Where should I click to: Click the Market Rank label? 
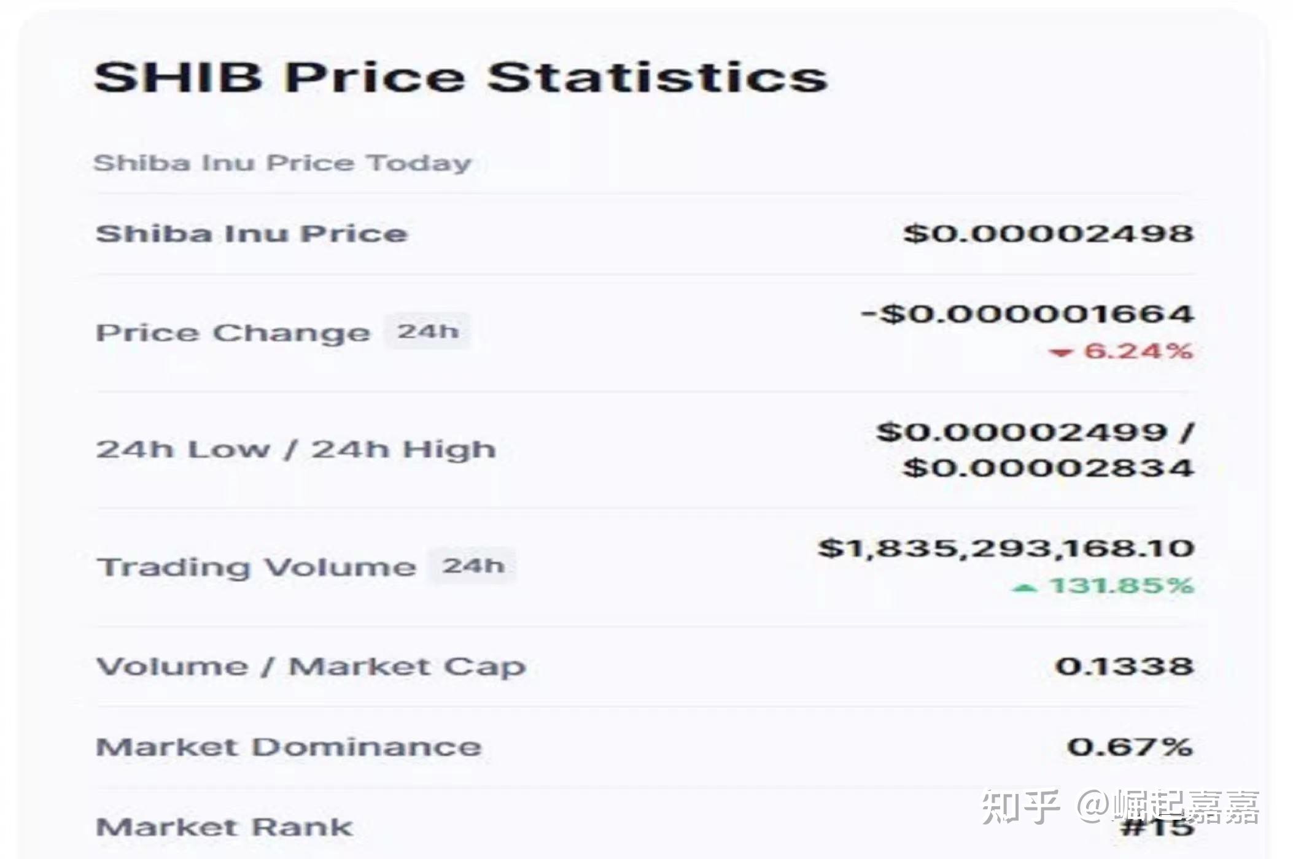point(225,827)
